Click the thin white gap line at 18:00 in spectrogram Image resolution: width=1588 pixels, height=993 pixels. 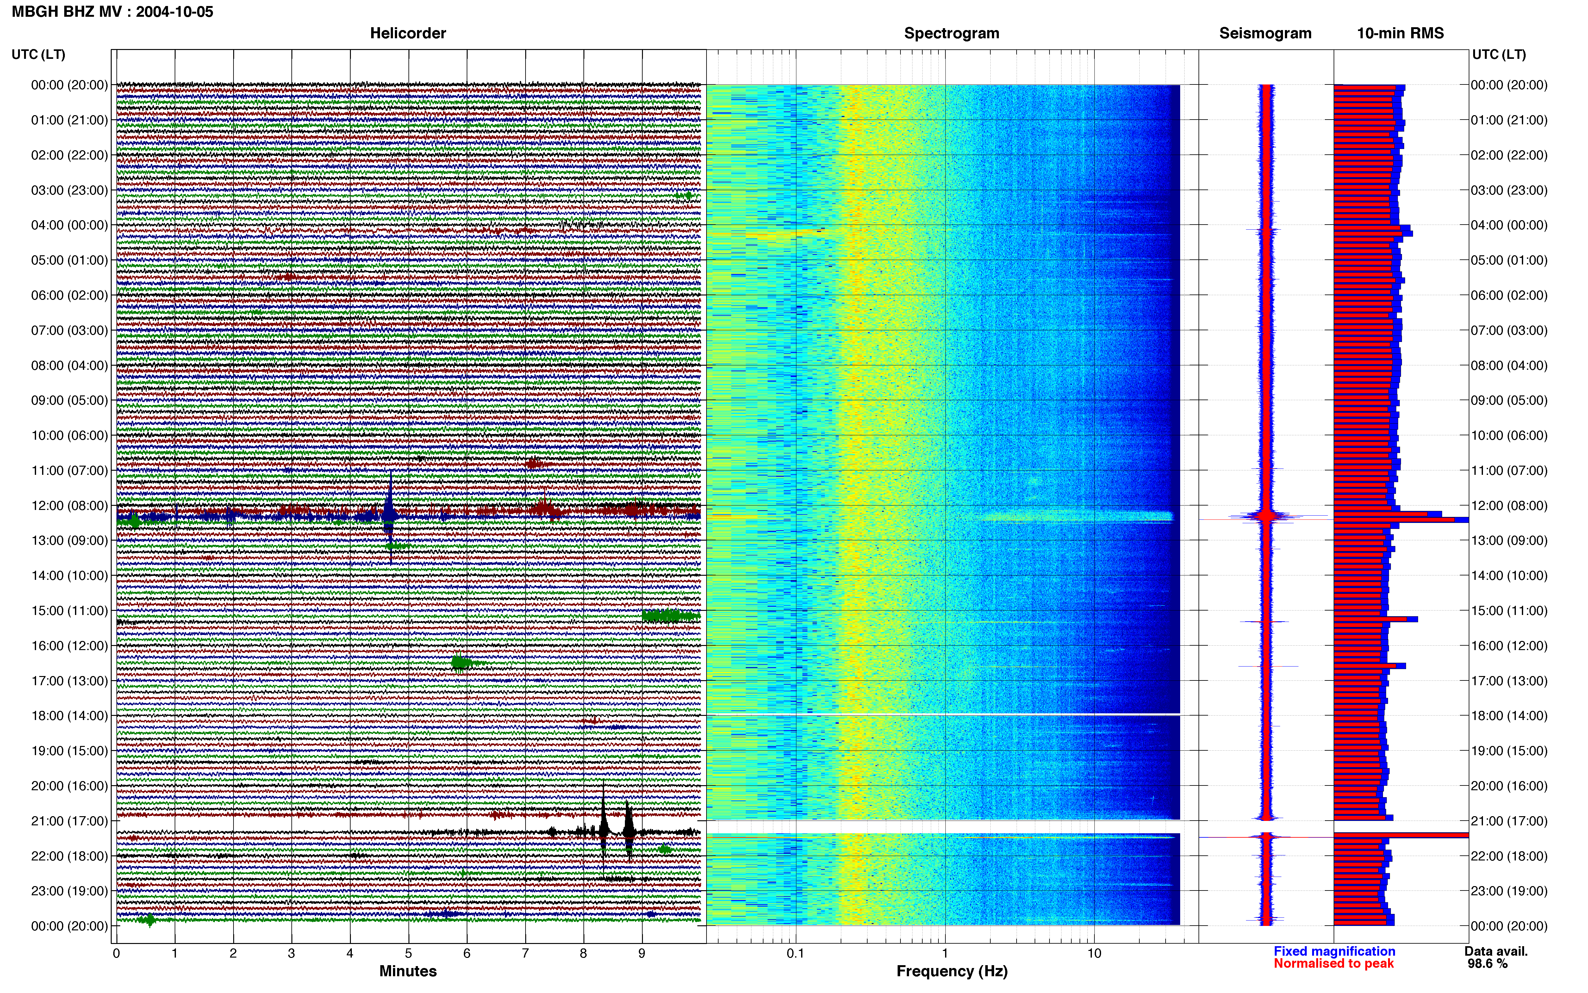(943, 715)
